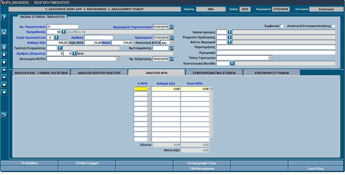
Task: Switch to ΣΥΜΠΛΗΡΩΜΑΤΙΚΑ ΣΤΟΙΧΕΙΑ tab
Action: pos(214,73)
